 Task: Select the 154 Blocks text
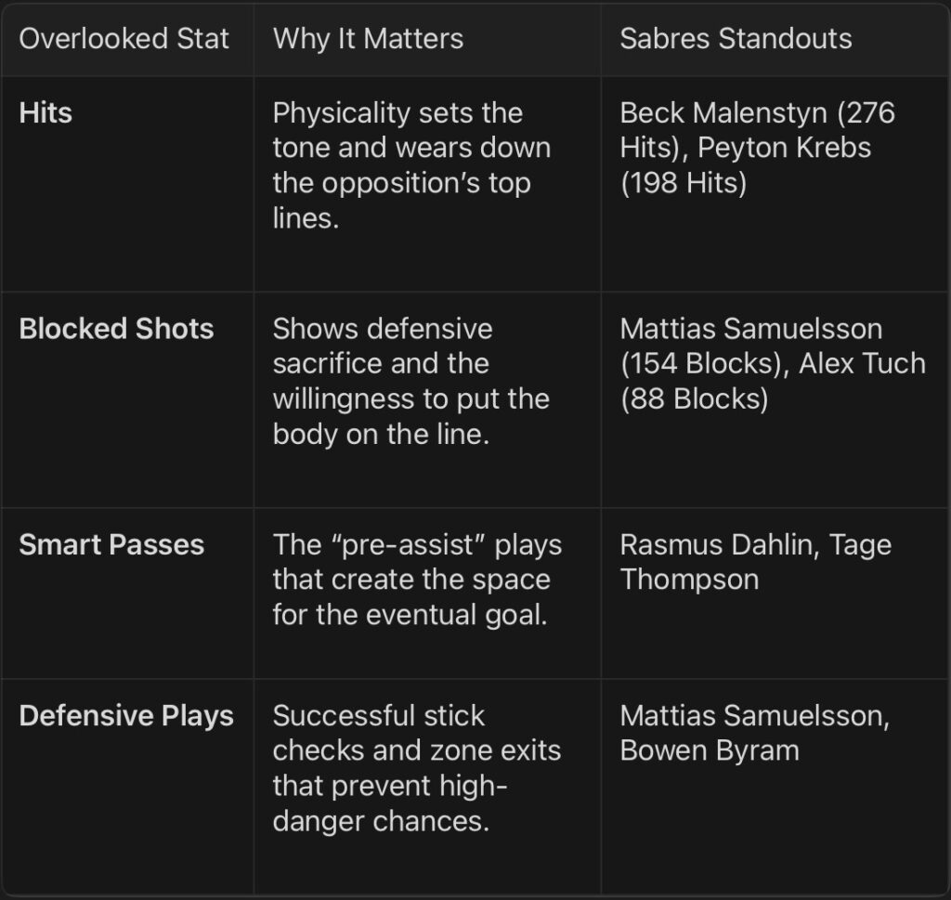pyautogui.click(x=700, y=363)
